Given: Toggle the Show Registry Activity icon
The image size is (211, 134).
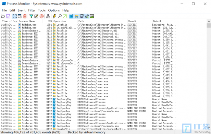Looking at the screenshot, I should [x=71, y=16].
